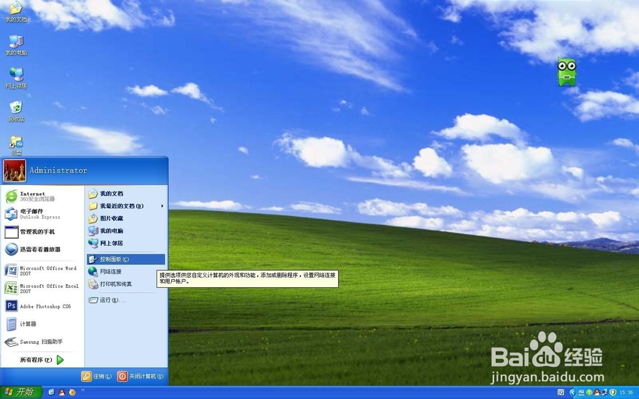The image size is (639, 399).
Task: Select the 回收站 recycle bin desktop icon
Action: [17, 112]
